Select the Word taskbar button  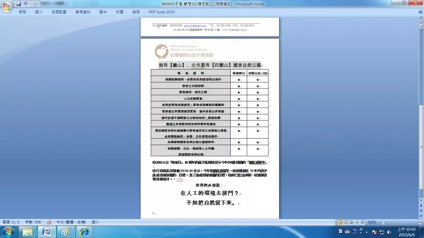coord(47,232)
